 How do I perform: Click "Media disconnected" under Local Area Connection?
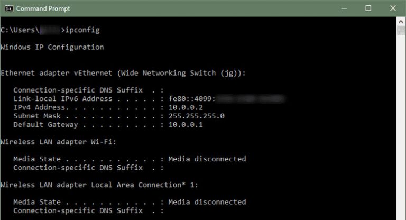207,201
